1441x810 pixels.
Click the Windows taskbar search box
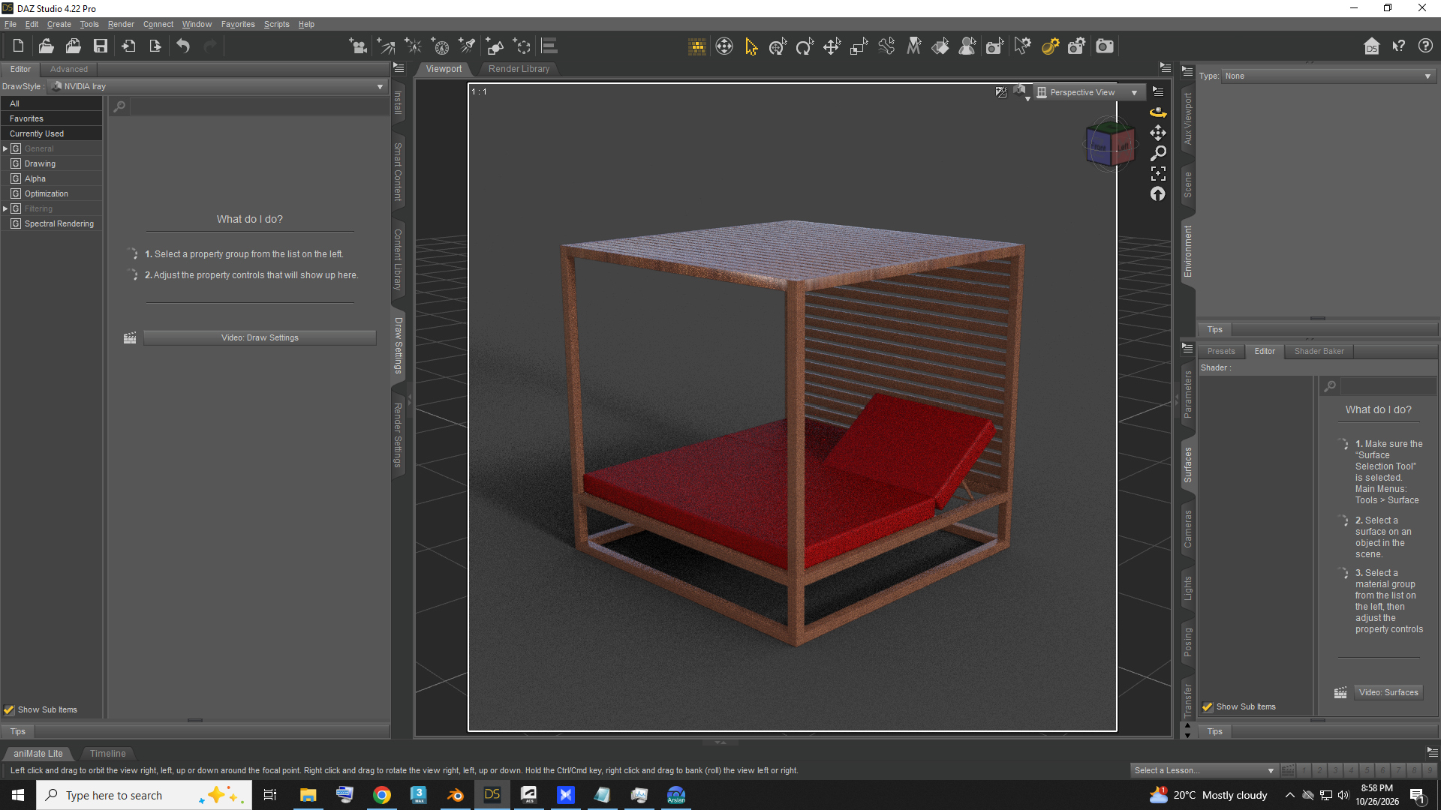pos(144,795)
